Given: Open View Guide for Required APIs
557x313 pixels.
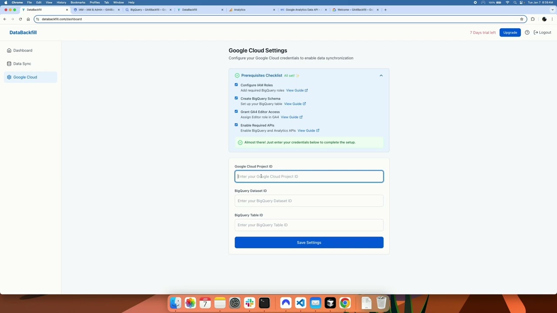Looking at the screenshot, I should pos(309,131).
